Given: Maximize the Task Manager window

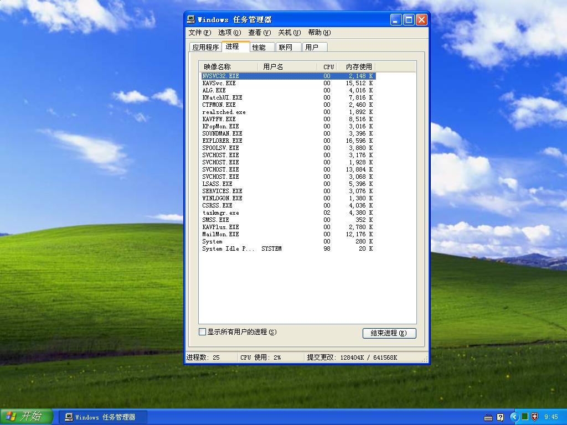Looking at the screenshot, I should click(x=409, y=19).
